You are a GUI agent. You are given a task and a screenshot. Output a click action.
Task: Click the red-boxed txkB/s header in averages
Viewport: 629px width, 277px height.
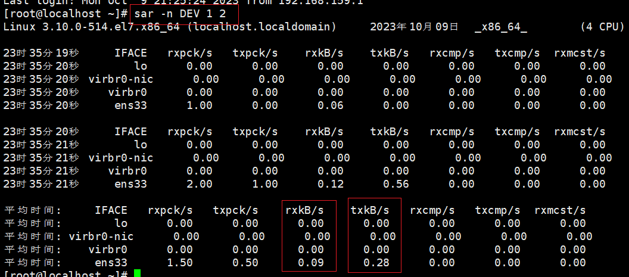click(370, 210)
